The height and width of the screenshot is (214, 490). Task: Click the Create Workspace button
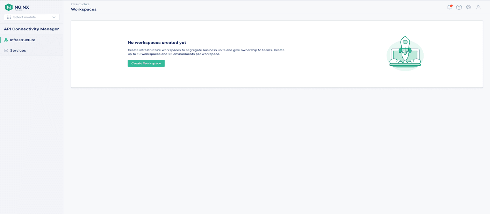(146, 64)
